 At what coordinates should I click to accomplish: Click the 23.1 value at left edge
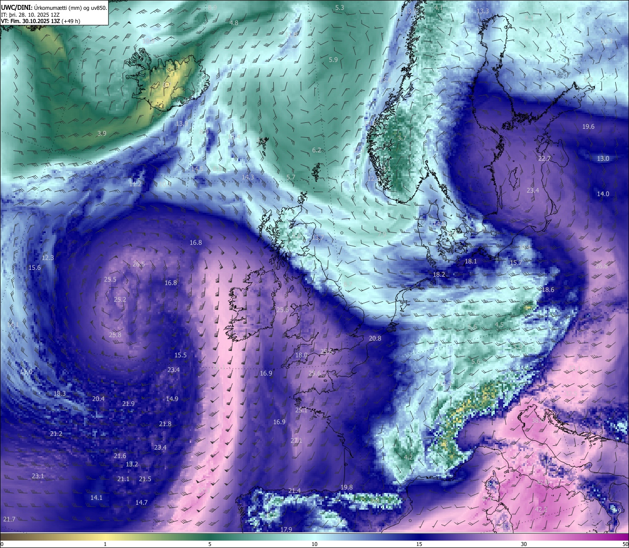[x=38, y=476]
